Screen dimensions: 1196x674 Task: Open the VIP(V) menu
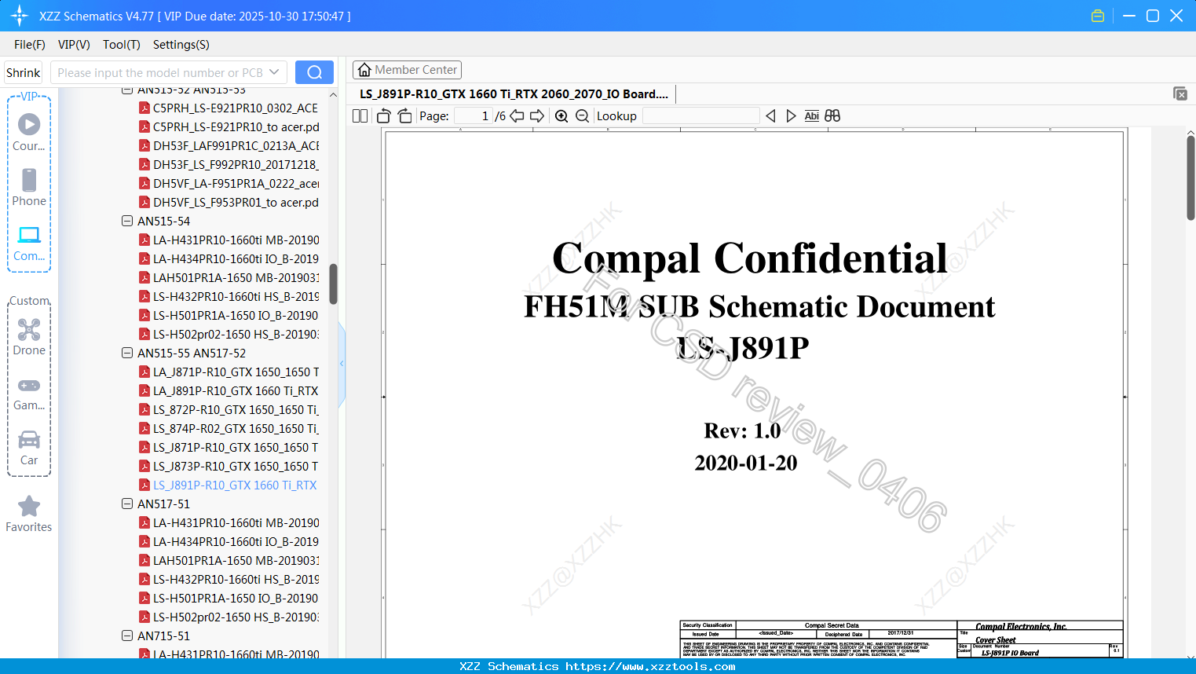pyautogui.click(x=74, y=45)
